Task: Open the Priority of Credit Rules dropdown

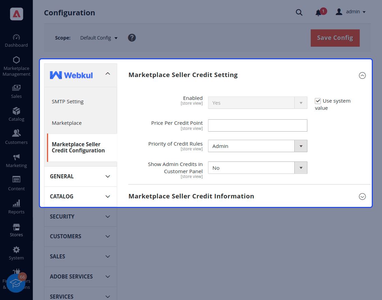Action: tap(258, 146)
